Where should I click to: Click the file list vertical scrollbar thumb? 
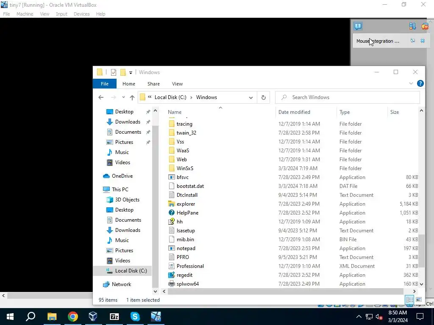[x=421, y=251]
